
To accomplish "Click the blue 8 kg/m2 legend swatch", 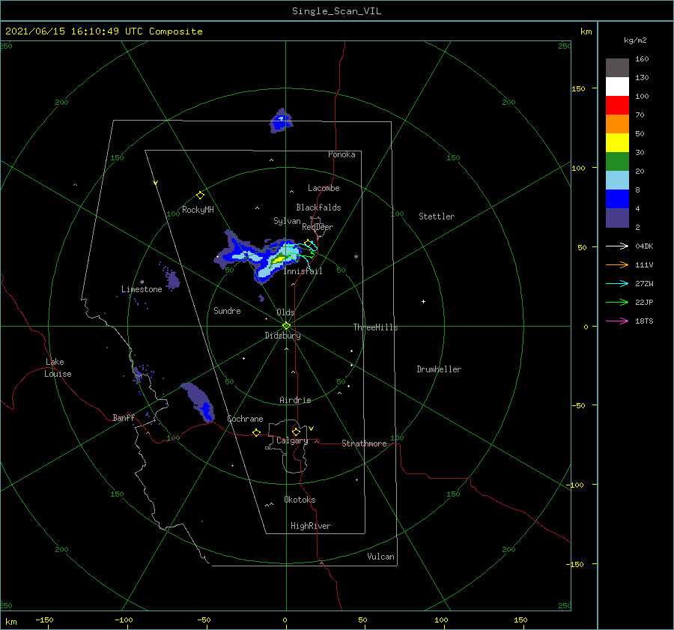I will pyautogui.click(x=617, y=199).
